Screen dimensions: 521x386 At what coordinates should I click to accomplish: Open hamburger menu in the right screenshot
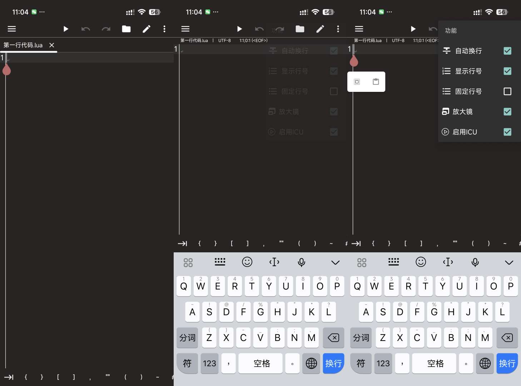(x=359, y=29)
